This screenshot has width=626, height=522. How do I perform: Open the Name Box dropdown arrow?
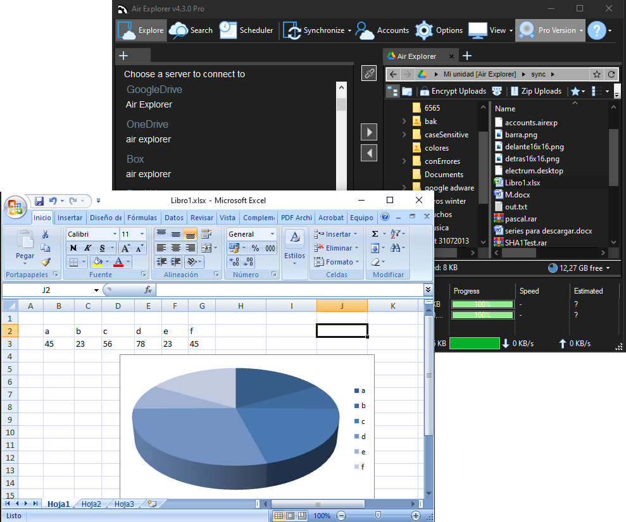click(x=96, y=290)
